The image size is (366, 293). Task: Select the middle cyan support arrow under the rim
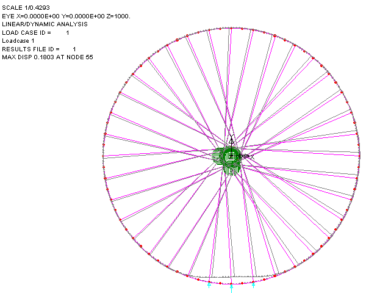(231, 288)
